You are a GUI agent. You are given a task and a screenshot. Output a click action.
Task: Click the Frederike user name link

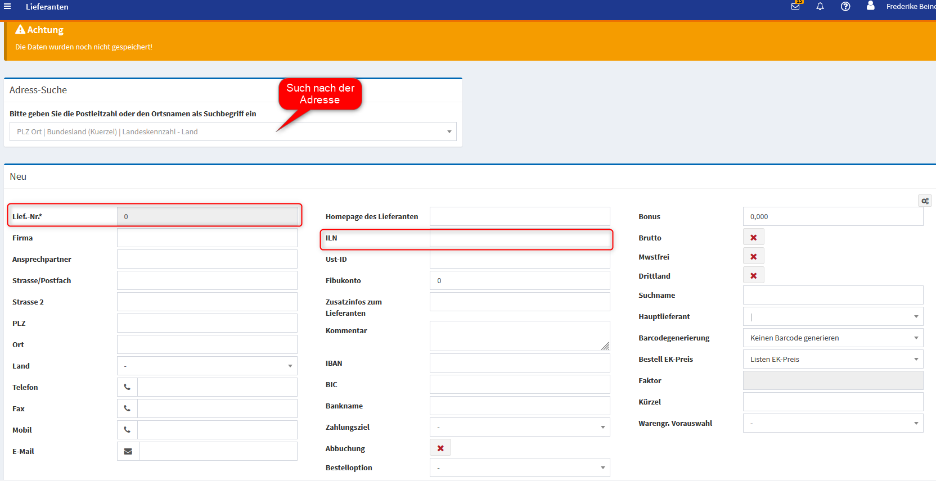pyautogui.click(x=910, y=7)
